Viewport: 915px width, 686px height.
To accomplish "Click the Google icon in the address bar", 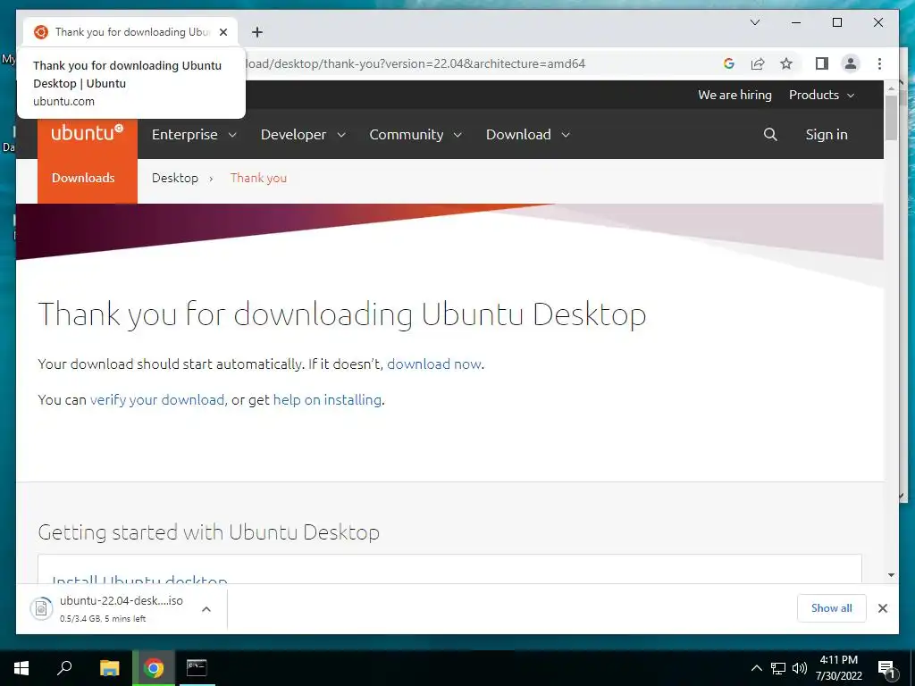I will click(x=729, y=63).
